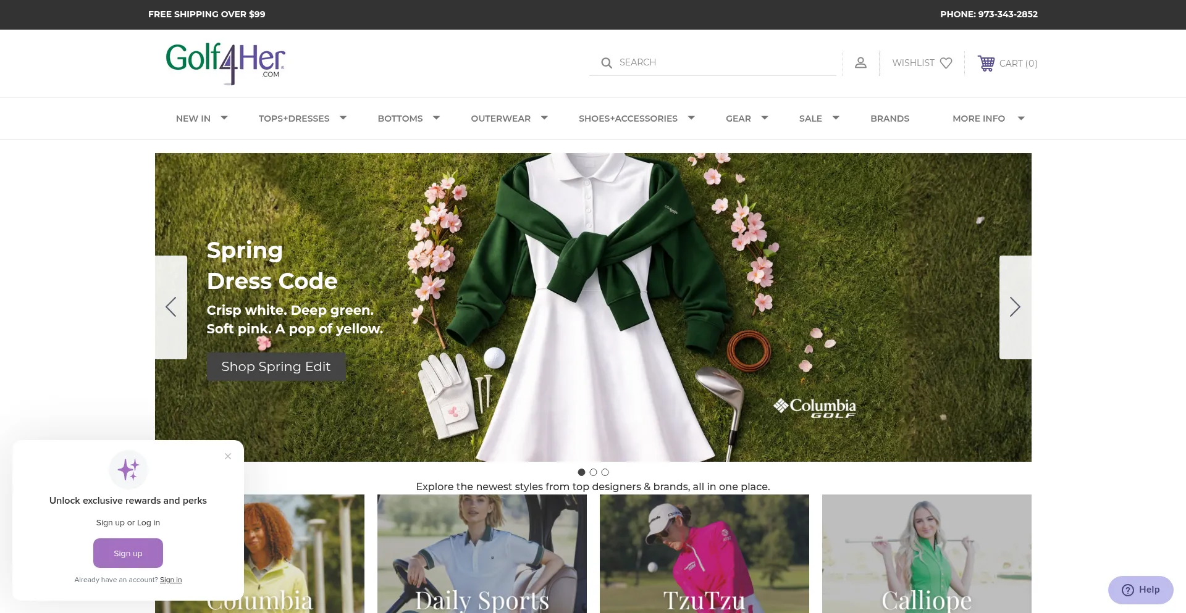The width and height of the screenshot is (1186, 613).
Task: Select the third carousel dot
Action: (x=605, y=472)
